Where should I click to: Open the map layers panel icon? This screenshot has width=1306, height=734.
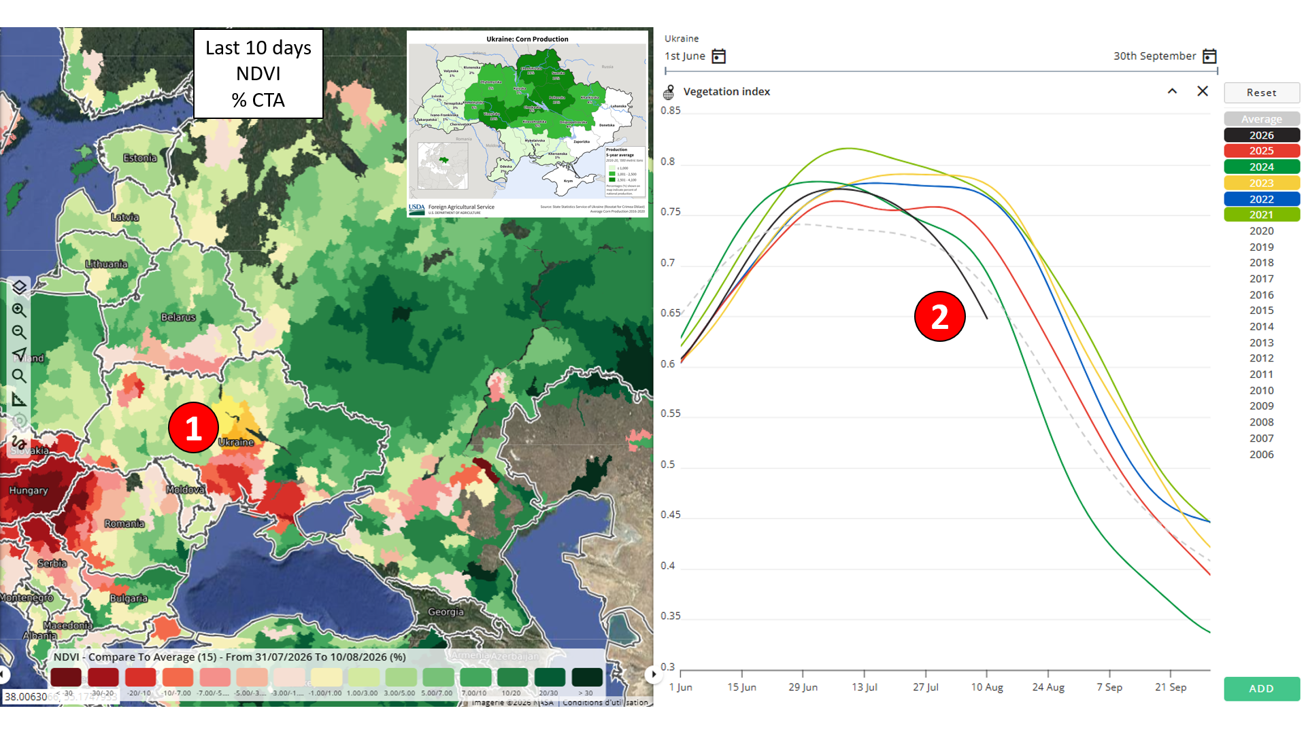[x=19, y=287]
